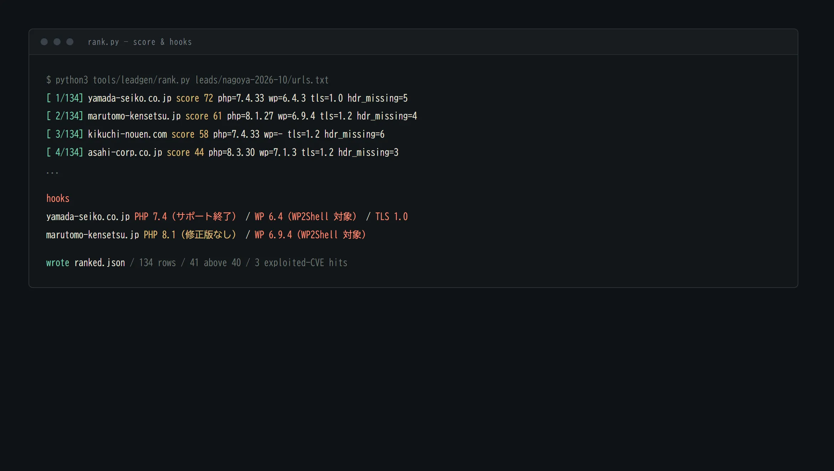Click the title 'rank.py – score & hooks'
The image size is (834, 471).
140,42
